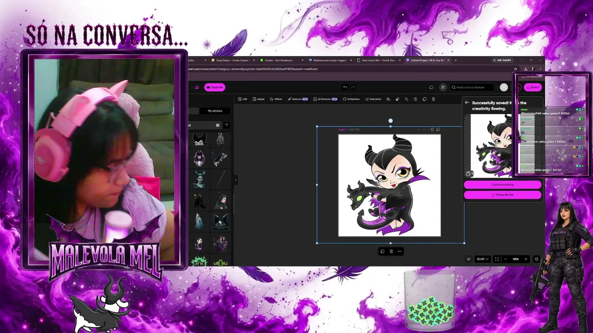
Task: Toggle the hide/preview eye icon
Action: (468, 259)
